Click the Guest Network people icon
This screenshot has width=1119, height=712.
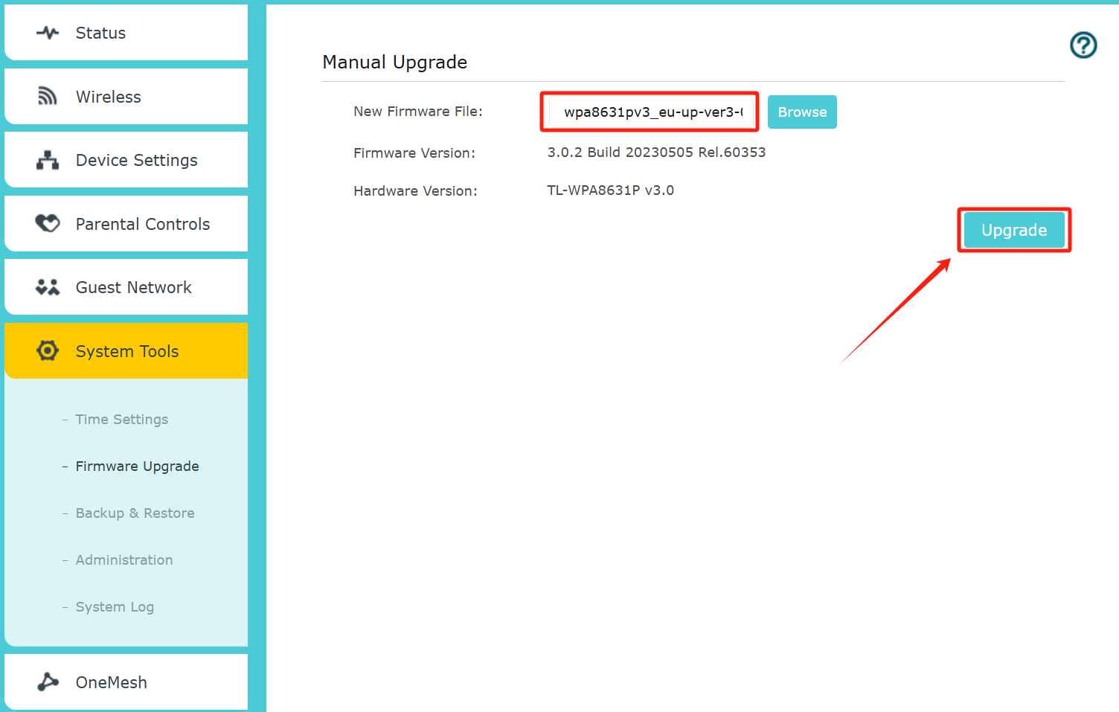coord(48,287)
